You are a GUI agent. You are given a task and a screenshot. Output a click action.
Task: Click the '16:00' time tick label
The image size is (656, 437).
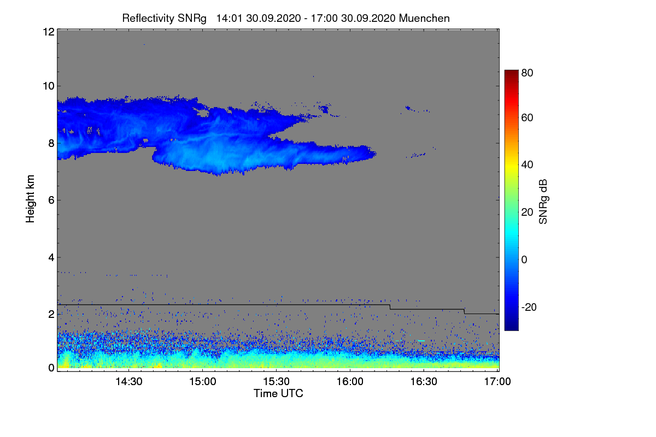(350, 381)
